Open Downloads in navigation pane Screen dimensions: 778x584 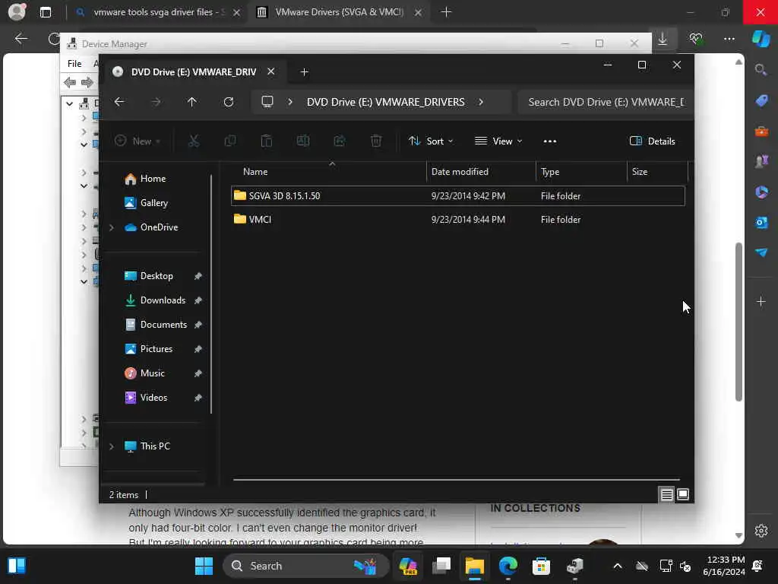pyautogui.click(x=163, y=300)
